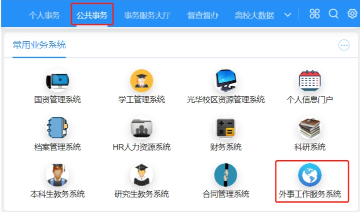Launch the HR人力资源系统 folder icon

[x=142, y=128]
